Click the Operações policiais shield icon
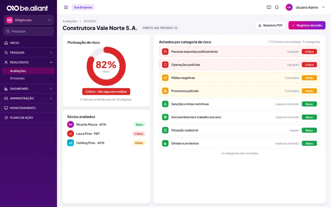This screenshot has height=207, width=331. coord(165,65)
